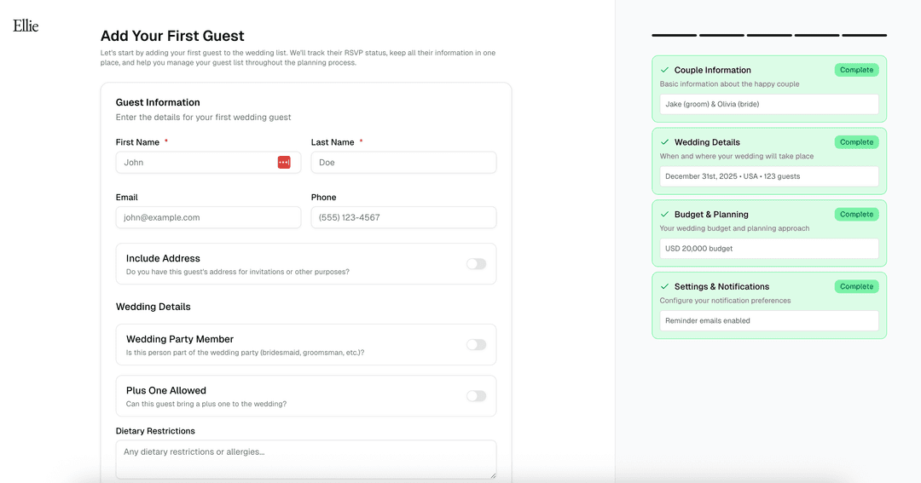Turn on Plus One Allowed switch
The width and height of the screenshot is (921, 483).
click(x=476, y=396)
